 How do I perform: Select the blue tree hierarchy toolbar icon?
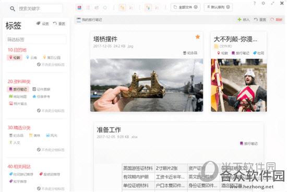pyautogui.click(x=148, y=8)
